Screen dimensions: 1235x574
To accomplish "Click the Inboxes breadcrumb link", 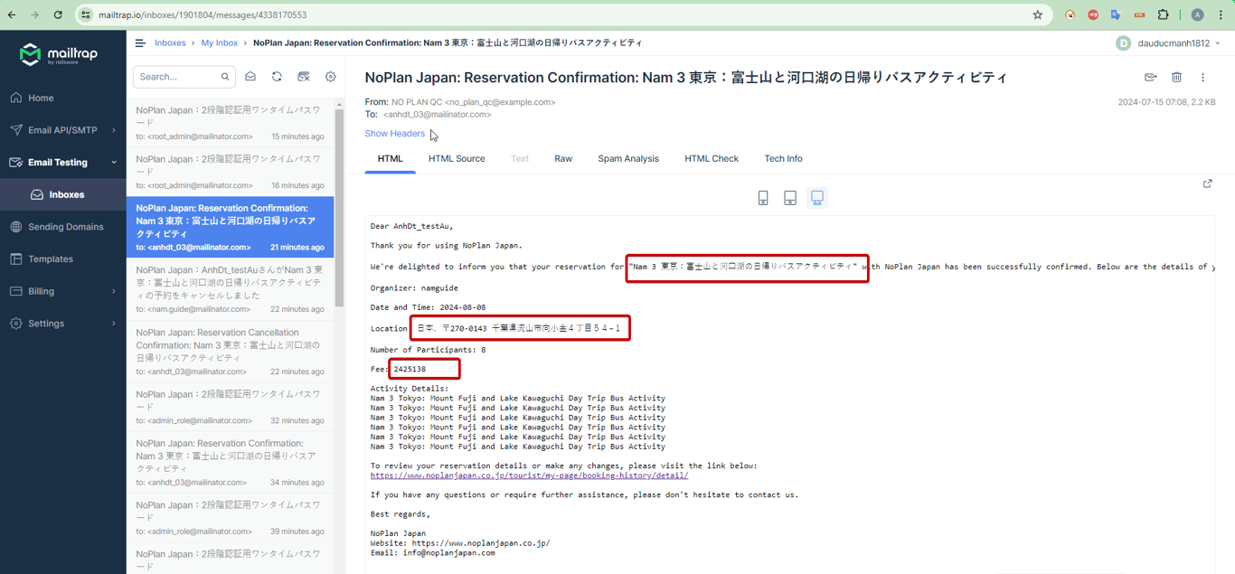I will (170, 42).
